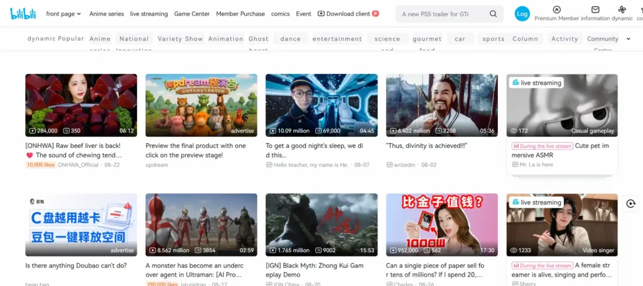
Task: Click the search magnifier icon
Action: [494, 14]
